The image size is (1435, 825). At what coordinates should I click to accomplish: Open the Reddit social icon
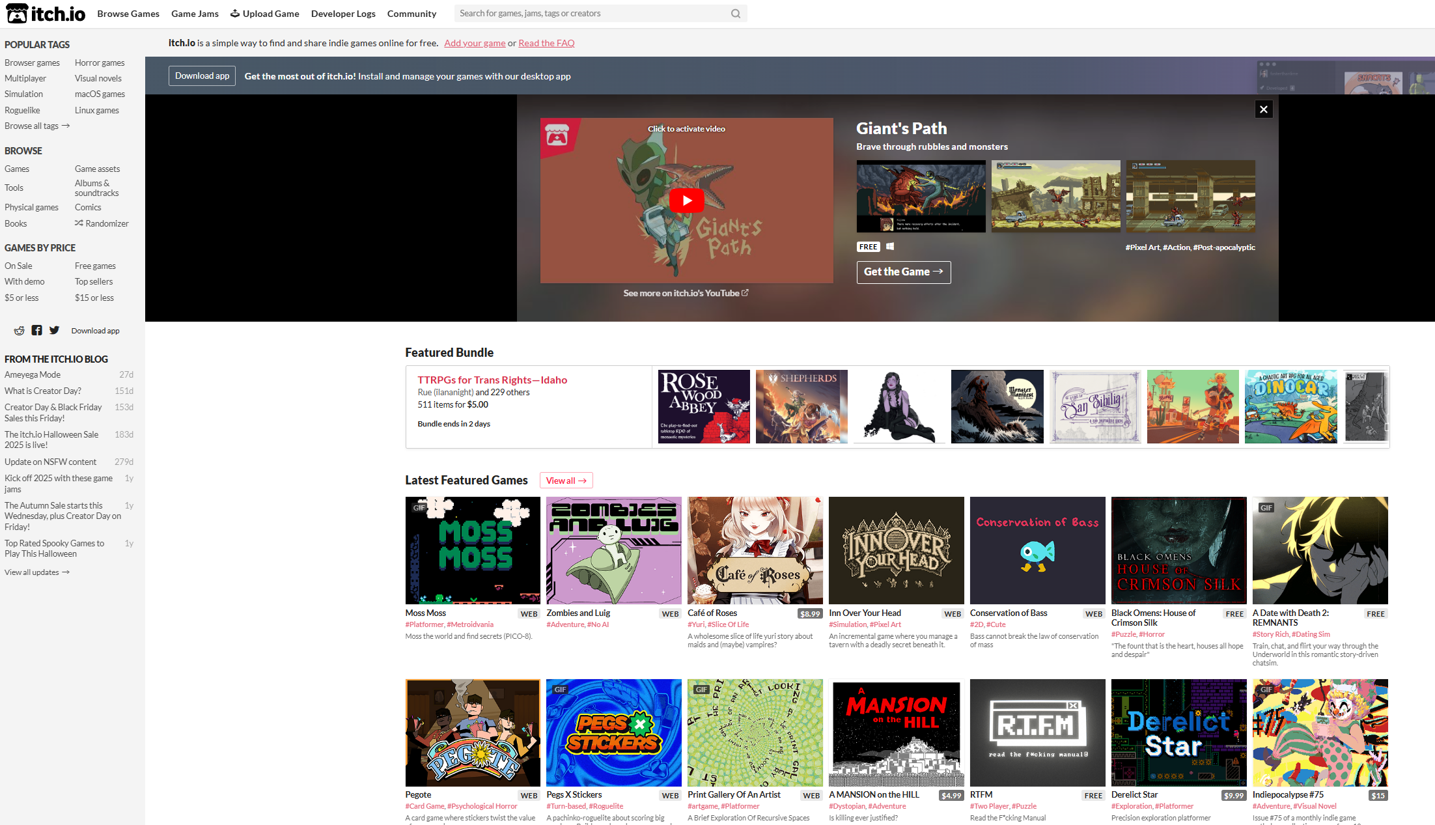(x=20, y=331)
